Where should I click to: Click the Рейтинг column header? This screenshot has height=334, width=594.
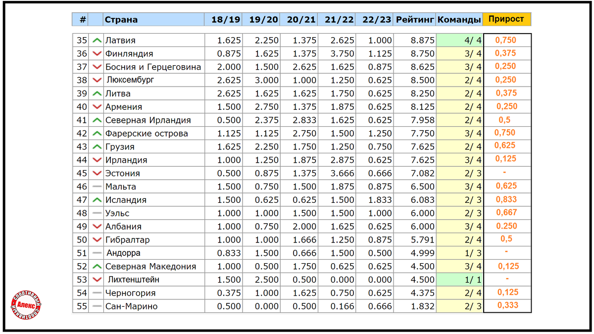(x=414, y=19)
